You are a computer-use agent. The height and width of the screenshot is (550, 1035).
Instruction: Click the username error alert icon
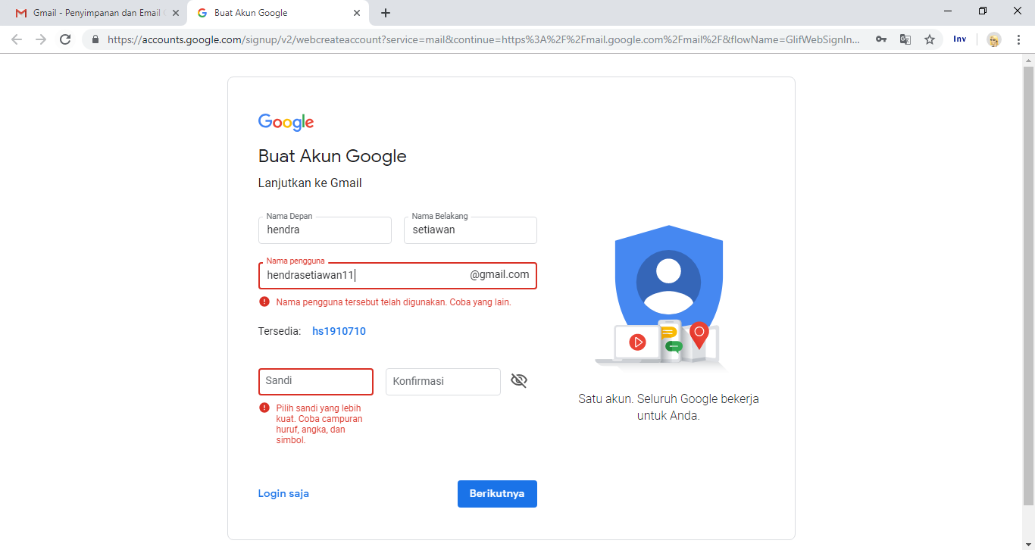[264, 302]
